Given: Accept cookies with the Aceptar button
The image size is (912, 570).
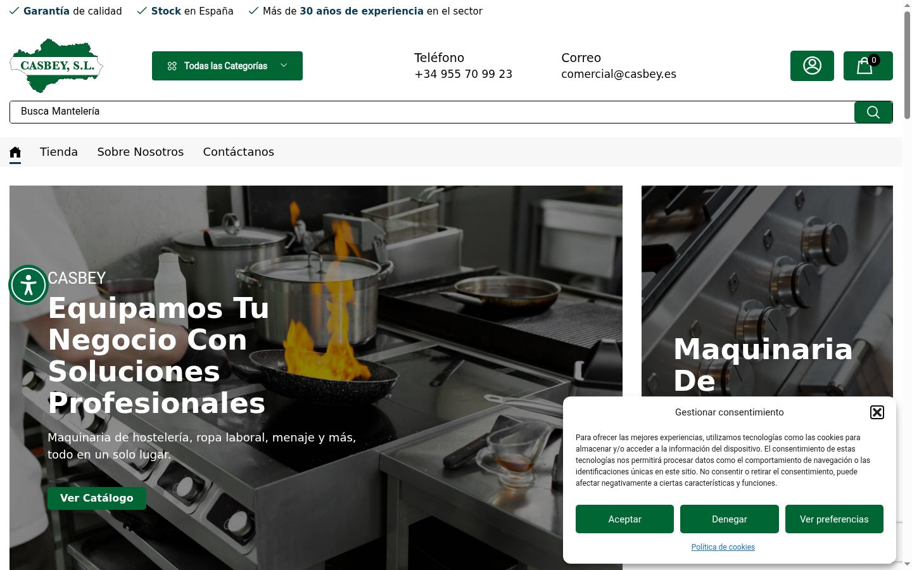Looking at the screenshot, I should pos(624,519).
